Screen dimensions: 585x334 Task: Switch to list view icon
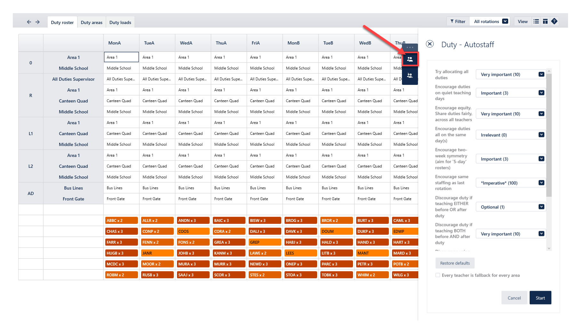point(536,21)
